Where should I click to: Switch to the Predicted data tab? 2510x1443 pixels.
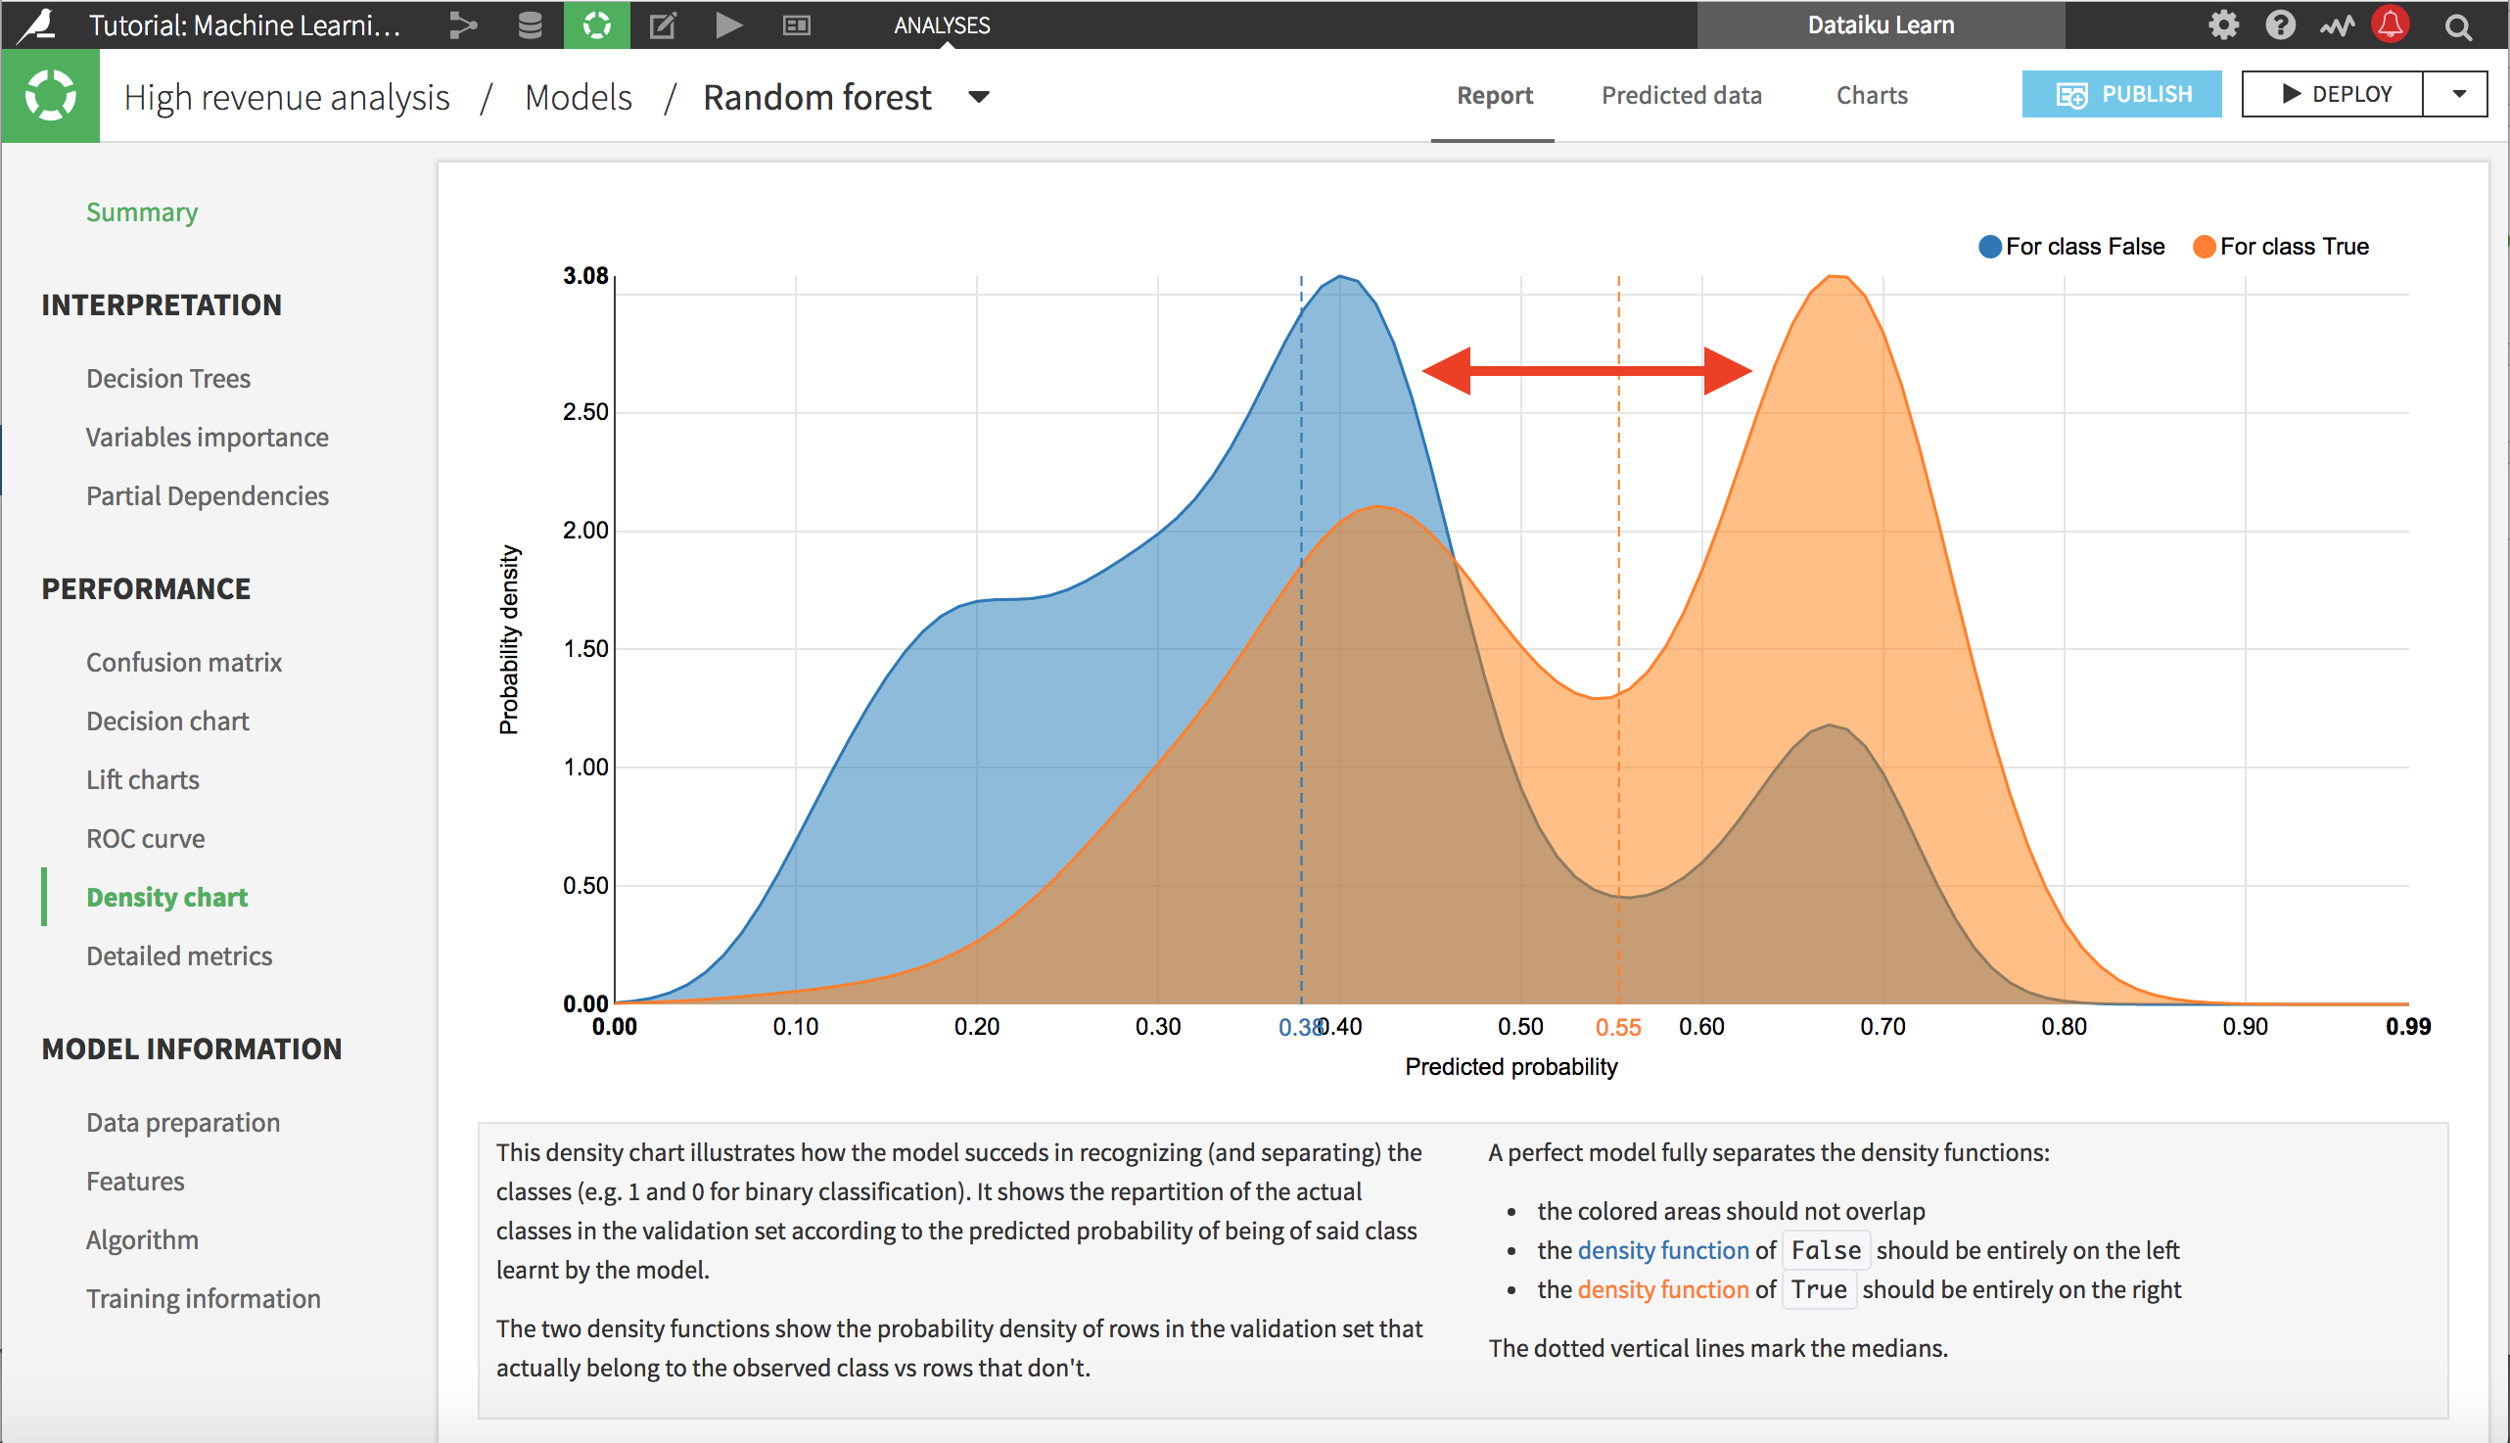1681,95
